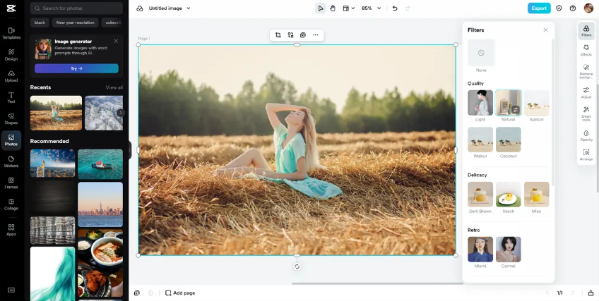The width and height of the screenshot is (599, 301).
Task: Open the Apps sidebar panel
Action: (11, 230)
